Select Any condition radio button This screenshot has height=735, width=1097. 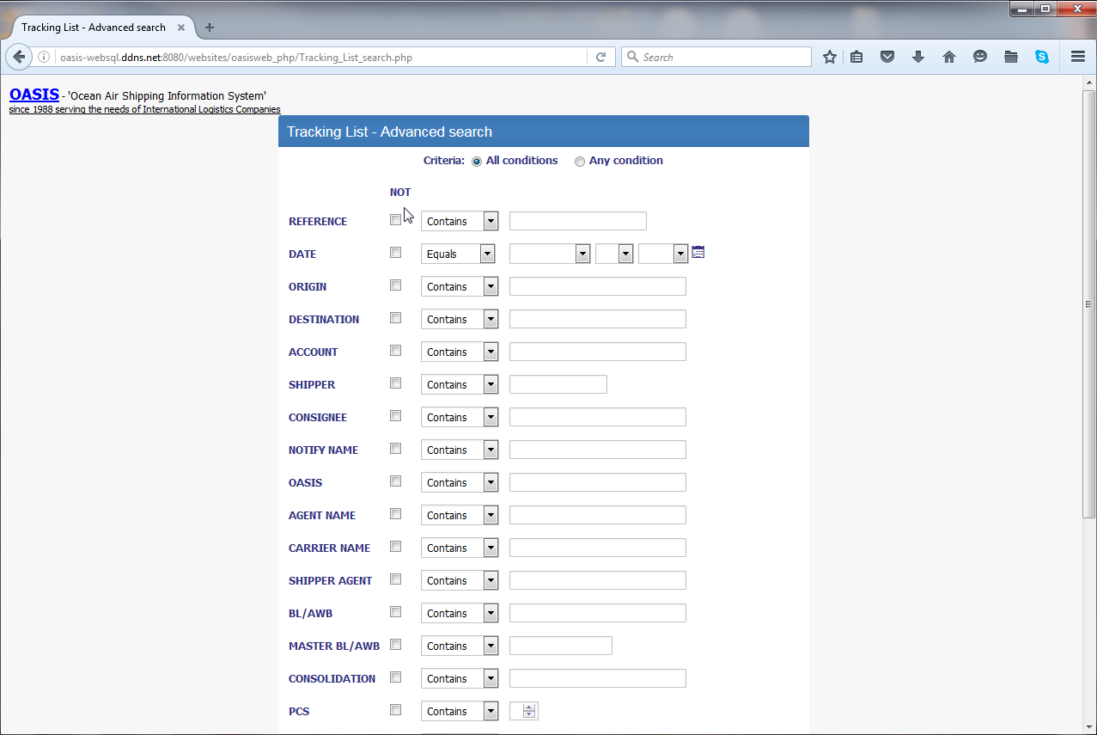point(580,162)
